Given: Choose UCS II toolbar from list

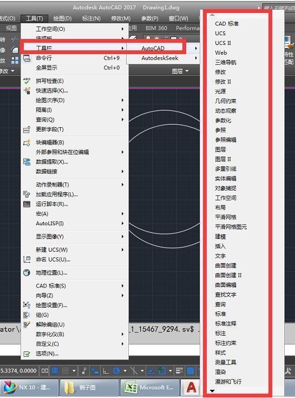Looking at the screenshot, I should tap(223, 43).
